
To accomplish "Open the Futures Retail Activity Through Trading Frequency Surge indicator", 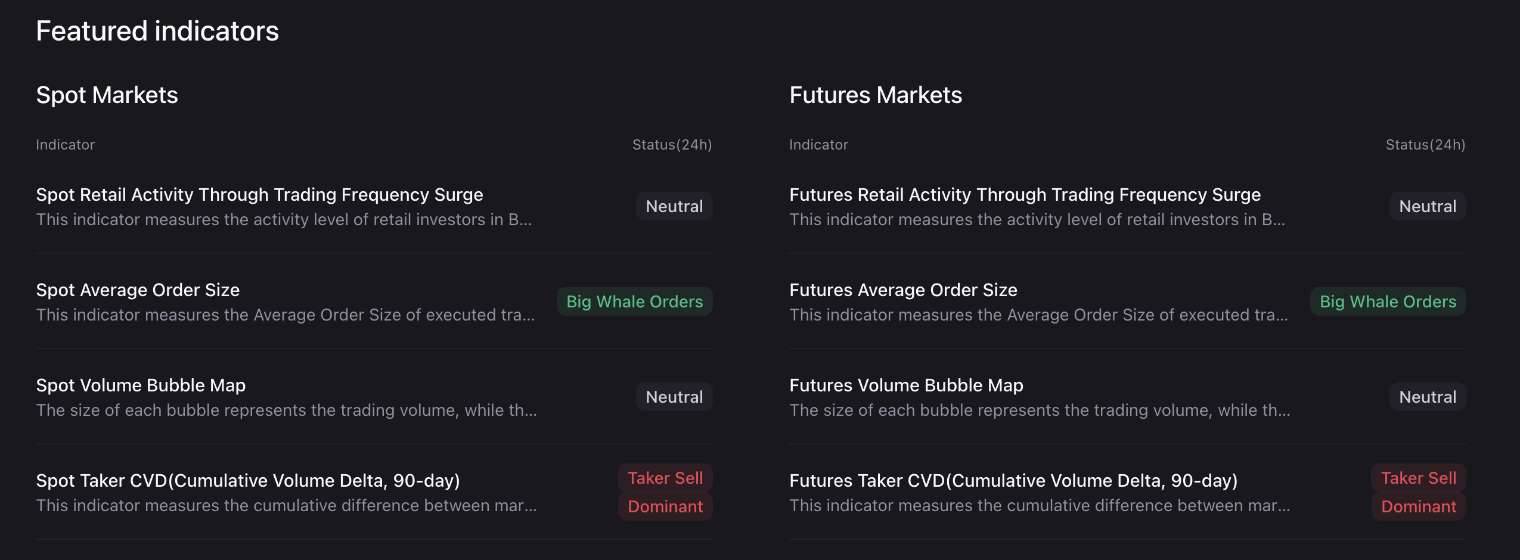I will (x=1024, y=194).
